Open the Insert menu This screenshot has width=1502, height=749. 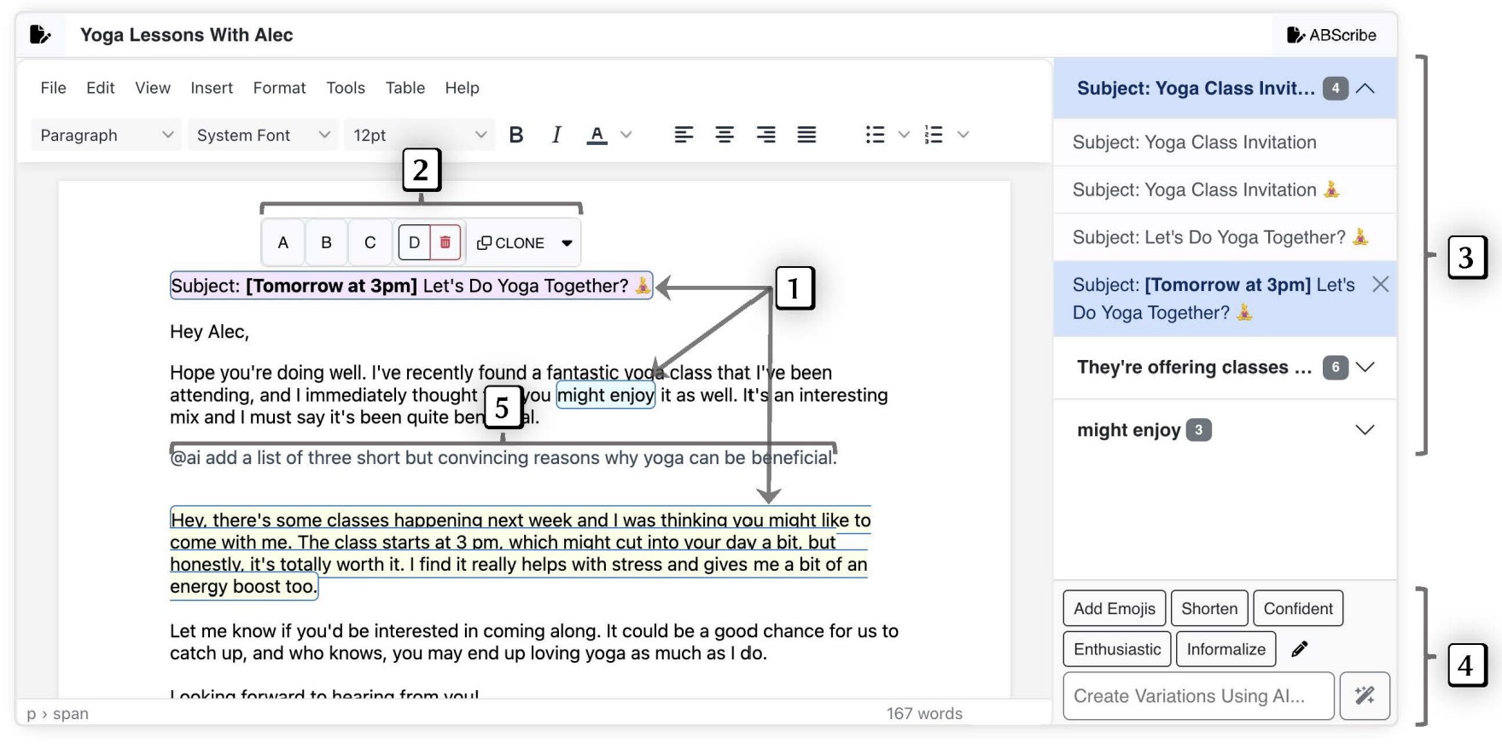coord(212,88)
